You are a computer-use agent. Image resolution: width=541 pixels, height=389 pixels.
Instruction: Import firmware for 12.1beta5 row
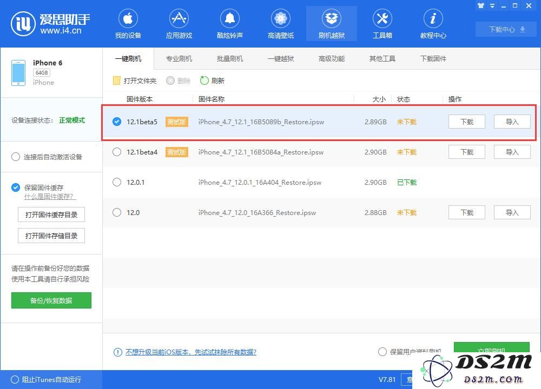tap(512, 122)
